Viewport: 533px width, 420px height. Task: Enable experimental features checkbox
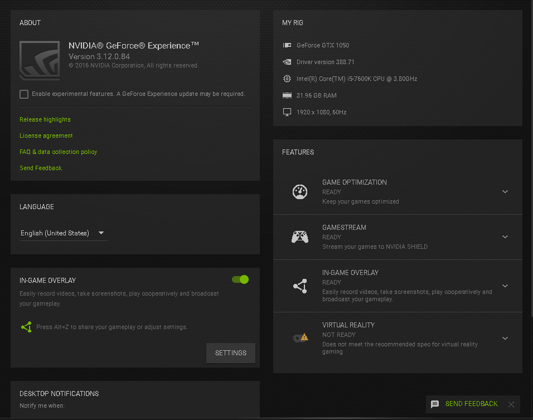click(24, 94)
